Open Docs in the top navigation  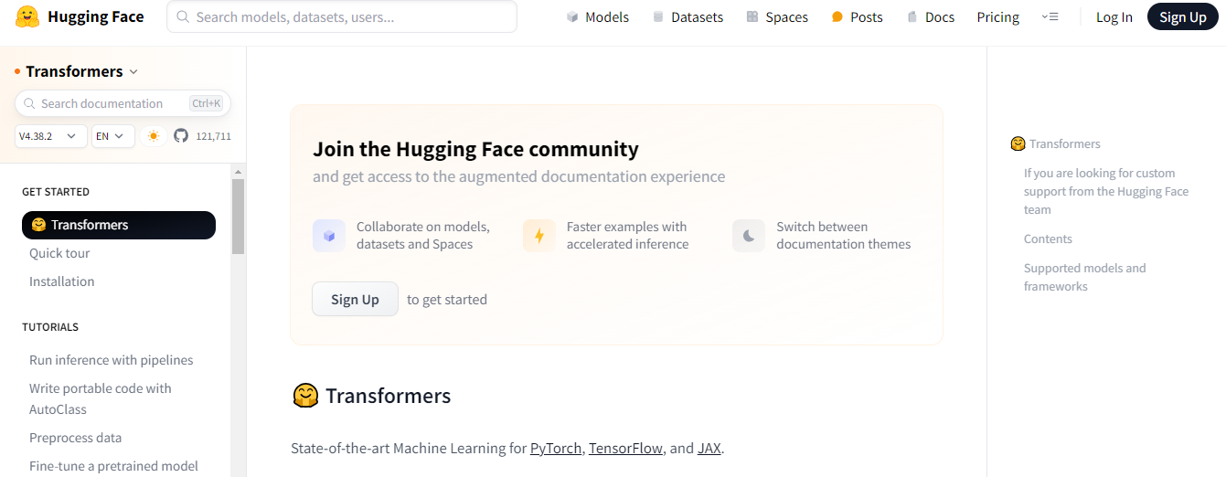930,17
